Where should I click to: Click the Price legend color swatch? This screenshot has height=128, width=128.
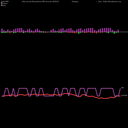tap(2, 5)
